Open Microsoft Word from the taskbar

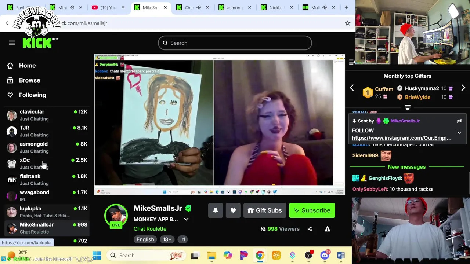[x=341, y=255]
